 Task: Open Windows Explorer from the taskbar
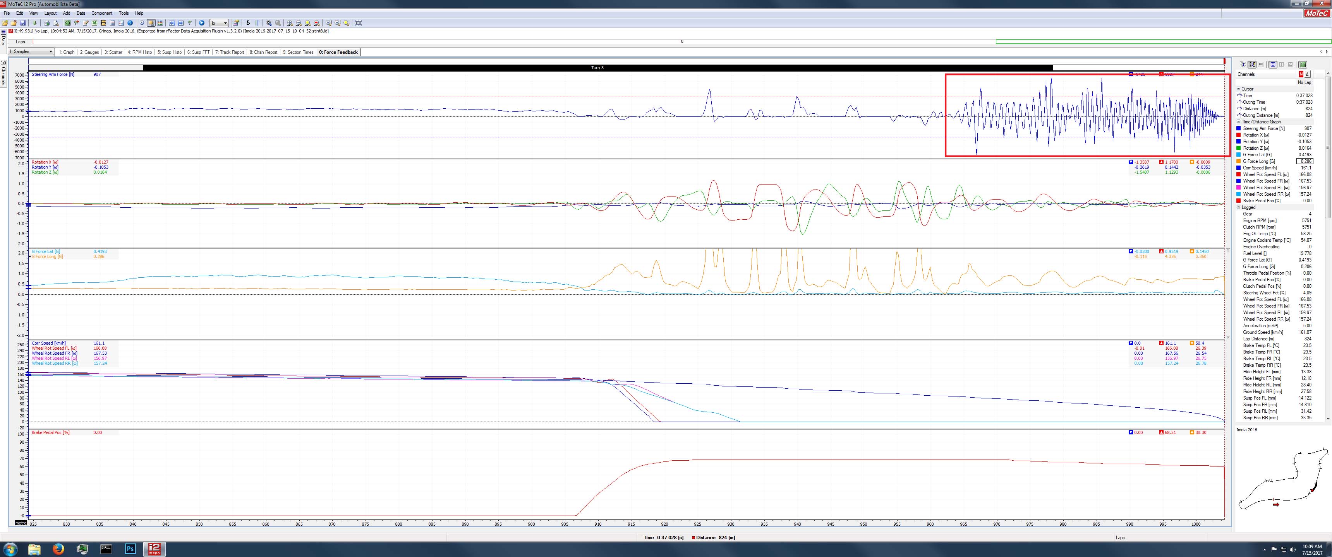tap(34, 549)
